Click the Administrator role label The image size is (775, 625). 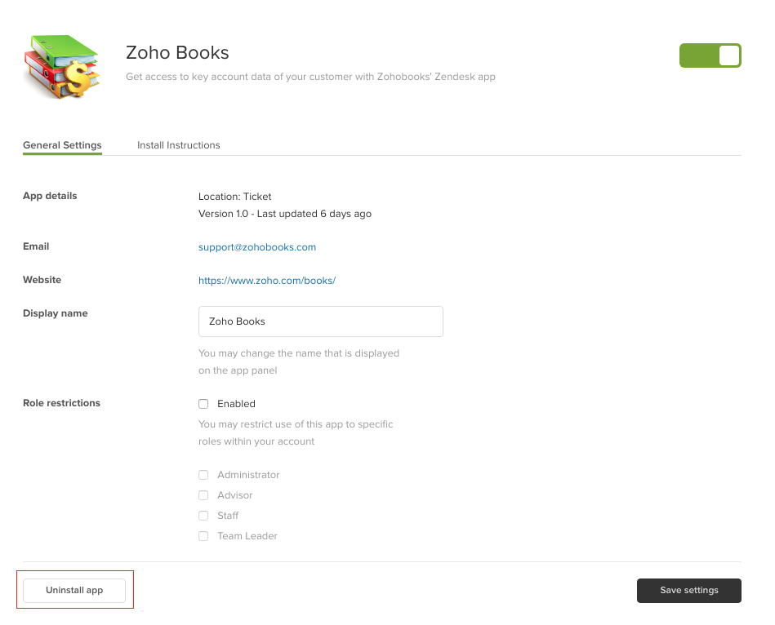click(x=248, y=475)
